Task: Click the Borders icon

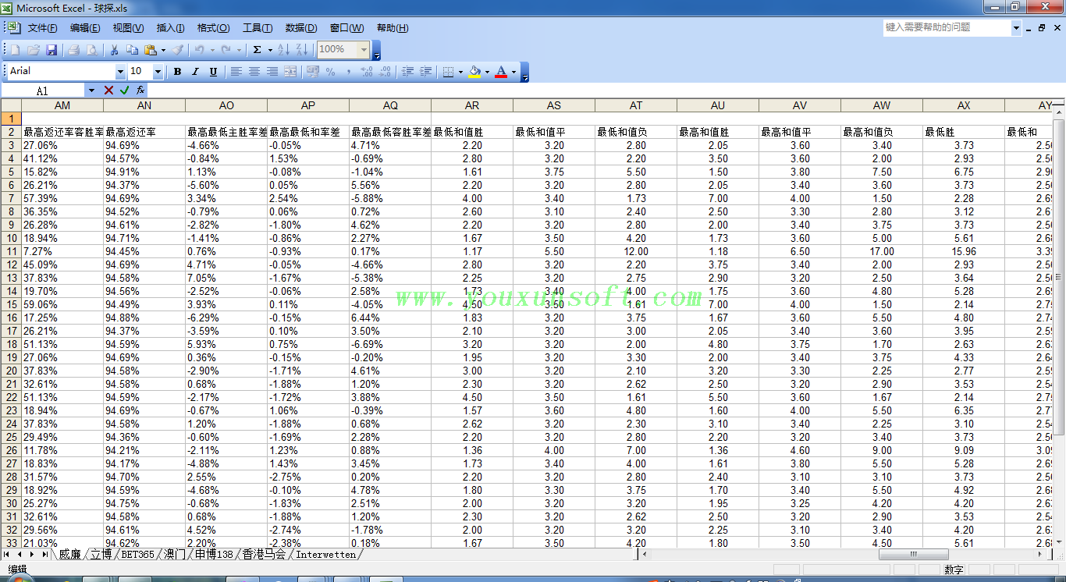Action: pos(448,72)
